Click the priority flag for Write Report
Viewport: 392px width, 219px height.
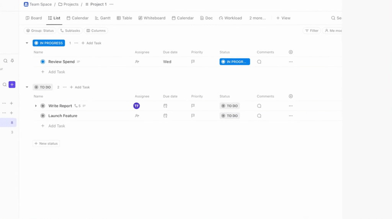tap(193, 106)
